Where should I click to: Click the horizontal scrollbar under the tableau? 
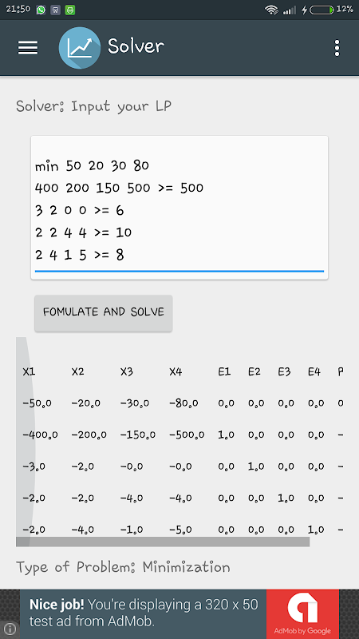click(163, 542)
